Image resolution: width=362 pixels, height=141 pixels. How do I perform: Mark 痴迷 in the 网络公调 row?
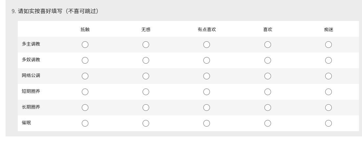tap(328, 76)
